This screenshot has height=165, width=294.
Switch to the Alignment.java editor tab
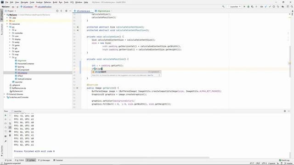[x=103, y=11]
